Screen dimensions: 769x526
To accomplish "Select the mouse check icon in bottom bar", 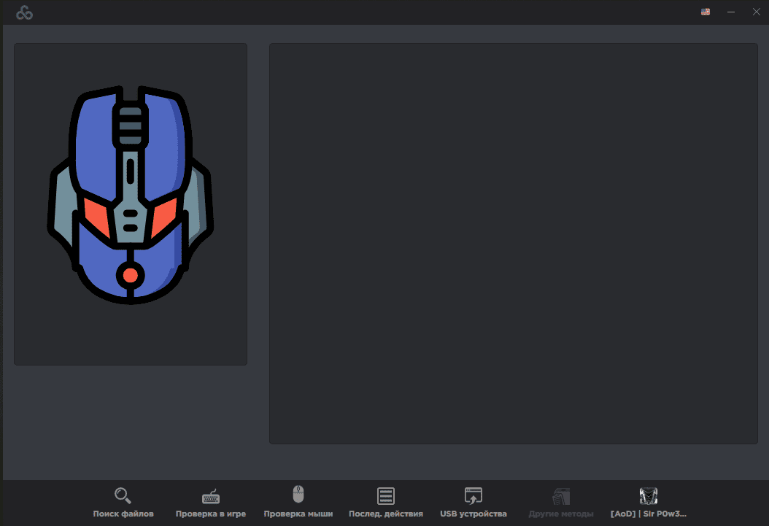I will coord(298,495).
